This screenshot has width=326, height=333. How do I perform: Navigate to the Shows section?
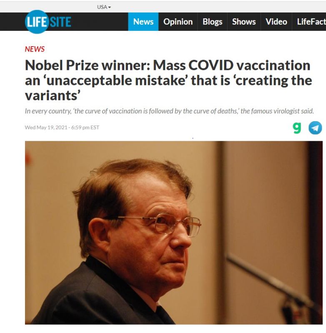(244, 22)
